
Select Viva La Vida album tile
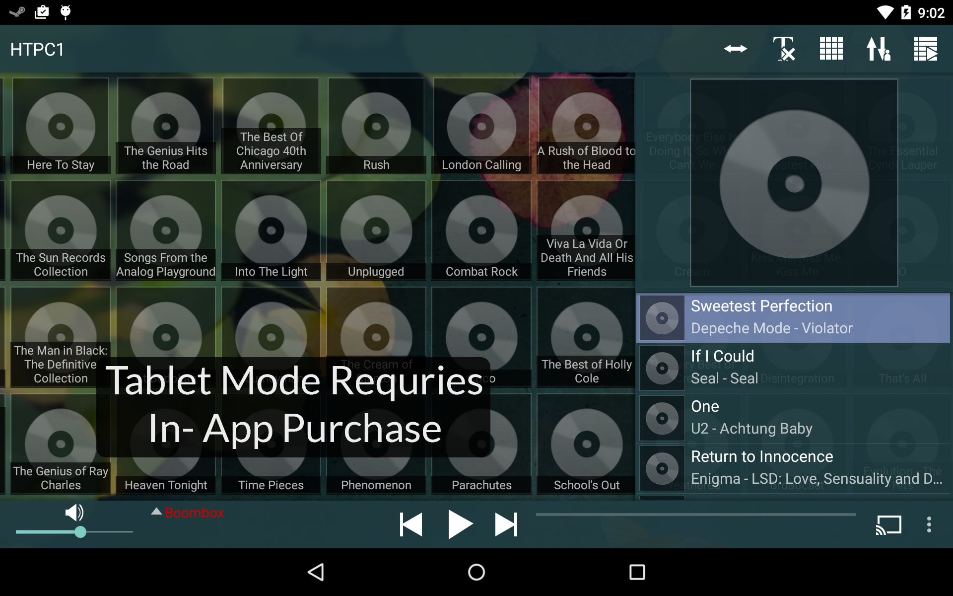click(x=587, y=230)
